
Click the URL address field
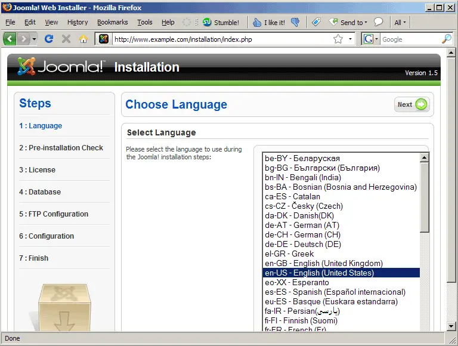click(222, 39)
